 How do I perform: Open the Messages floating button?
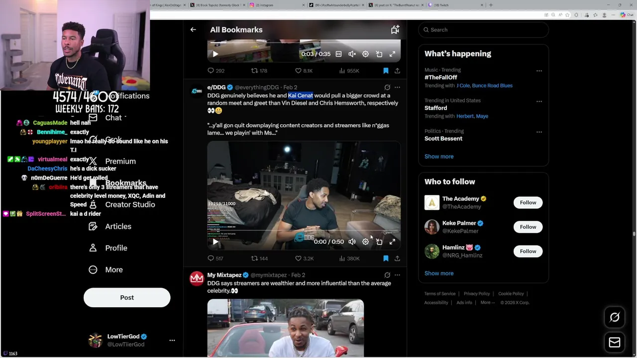[x=615, y=342]
